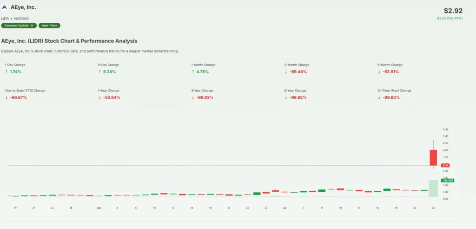Select the All-Time (Max) Change card
476x229 pixels.
[x=419, y=94]
